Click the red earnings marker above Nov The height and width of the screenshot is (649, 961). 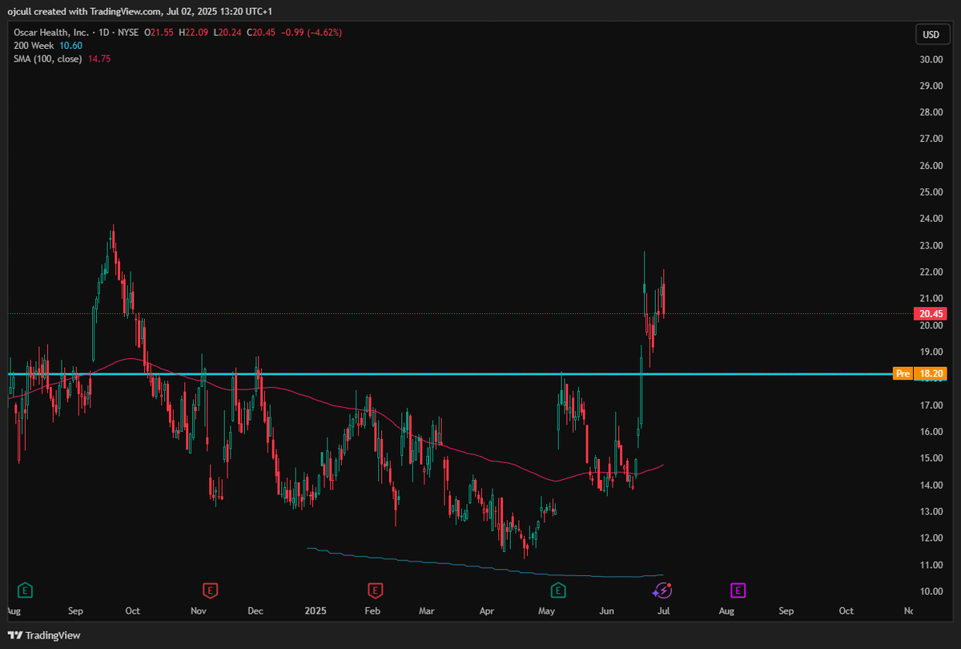pyautogui.click(x=209, y=591)
